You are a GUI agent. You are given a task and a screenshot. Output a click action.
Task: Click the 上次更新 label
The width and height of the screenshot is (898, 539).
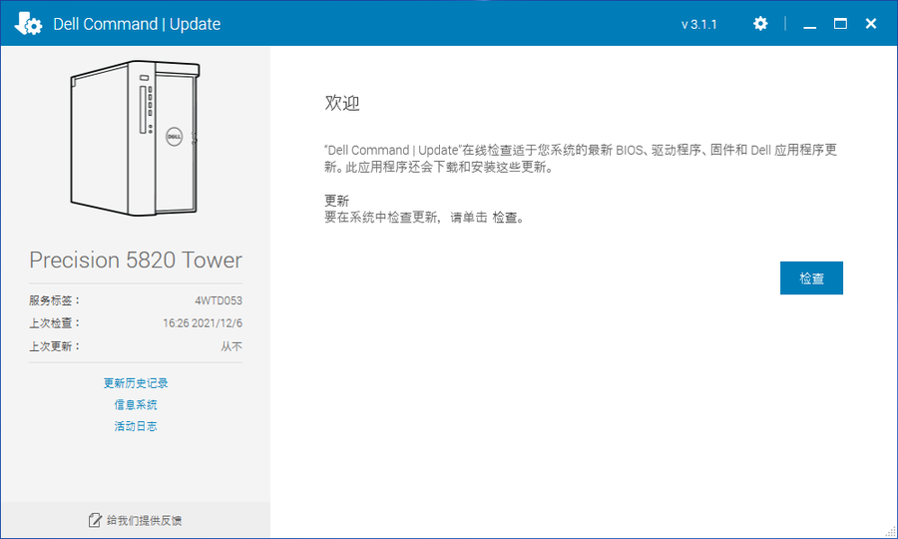[x=55, y=346]
